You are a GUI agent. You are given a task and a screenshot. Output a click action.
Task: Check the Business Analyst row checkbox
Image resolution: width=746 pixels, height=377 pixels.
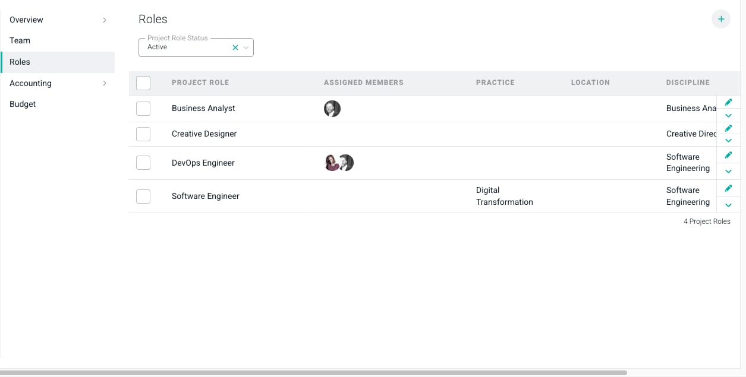click(143, 109)
